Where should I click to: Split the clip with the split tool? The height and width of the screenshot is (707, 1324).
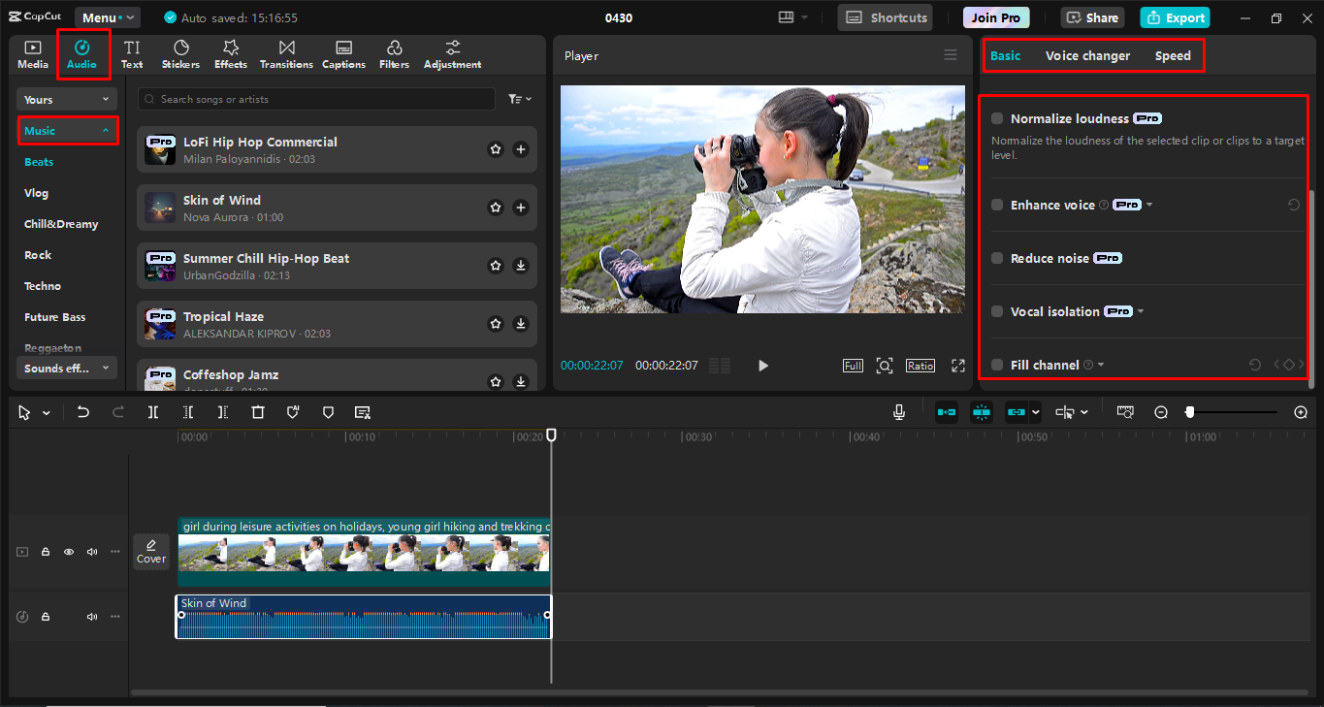[152, 411]
